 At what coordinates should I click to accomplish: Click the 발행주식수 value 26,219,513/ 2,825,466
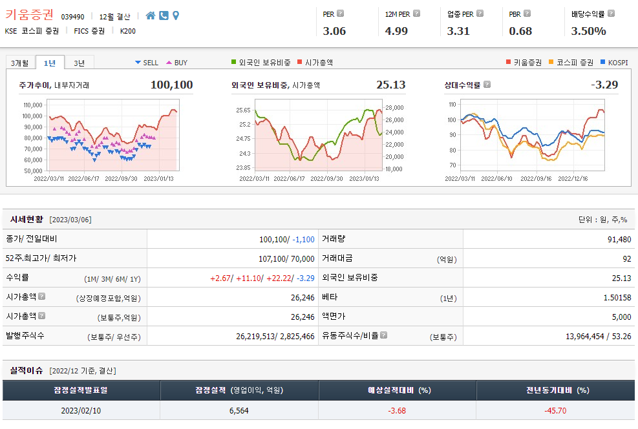[275, 337]
